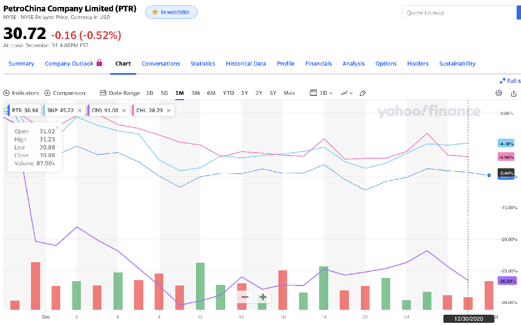Remove SNP comparison from chart
The width and height of the screenshot is (521, 325).
click(80, 110)
